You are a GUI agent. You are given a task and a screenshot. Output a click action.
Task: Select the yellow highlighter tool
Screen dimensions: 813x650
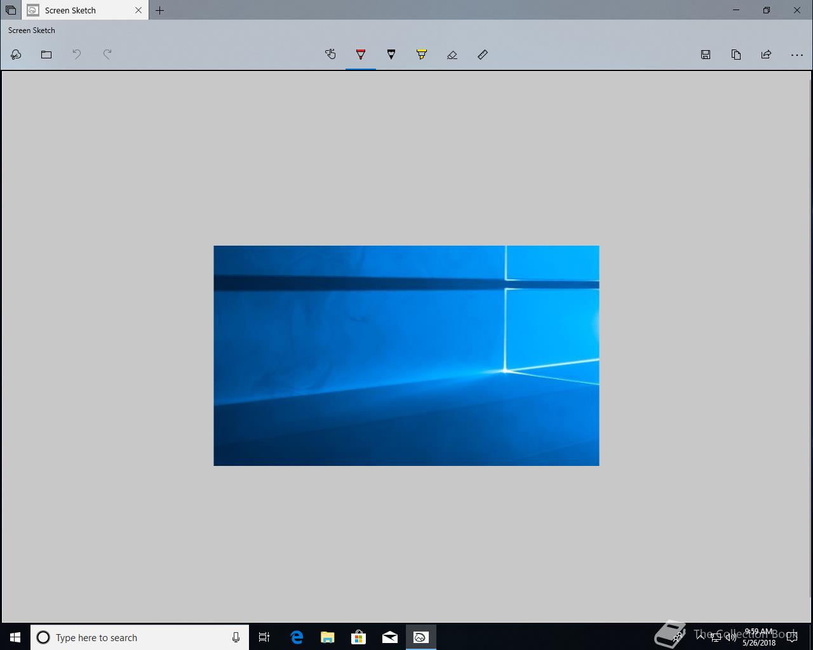point(422,55)
